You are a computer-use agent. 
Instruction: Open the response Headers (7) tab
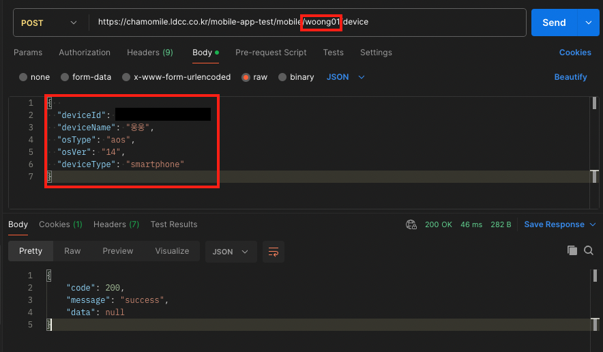point(116,224)
